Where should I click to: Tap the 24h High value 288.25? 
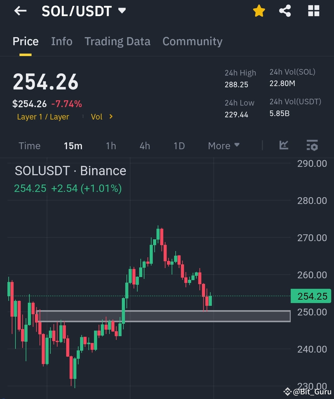coord(236,84)
